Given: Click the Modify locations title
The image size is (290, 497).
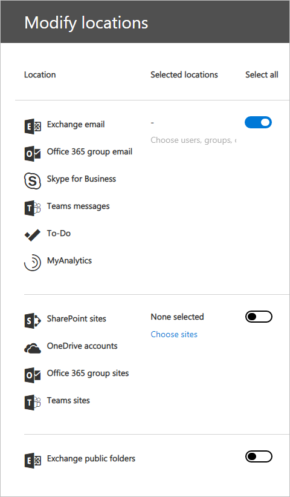Looking at the screenshot, I should click(86, 23).
